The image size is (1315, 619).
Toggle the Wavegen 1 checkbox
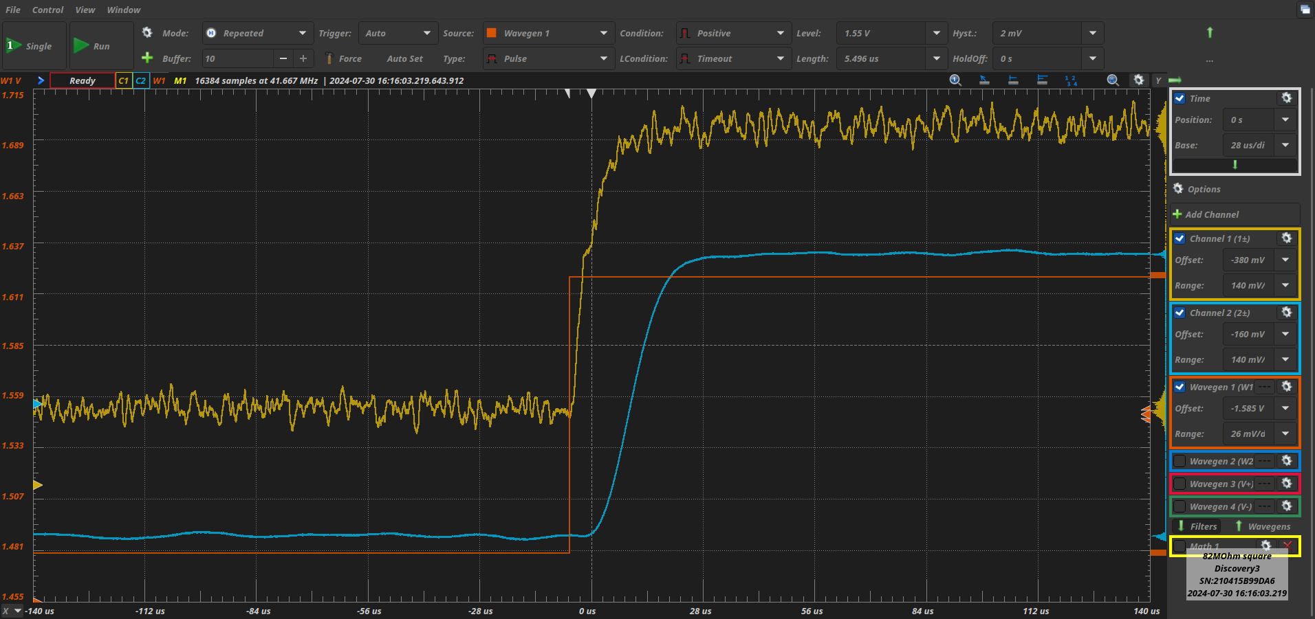(x=1180, y=387)
